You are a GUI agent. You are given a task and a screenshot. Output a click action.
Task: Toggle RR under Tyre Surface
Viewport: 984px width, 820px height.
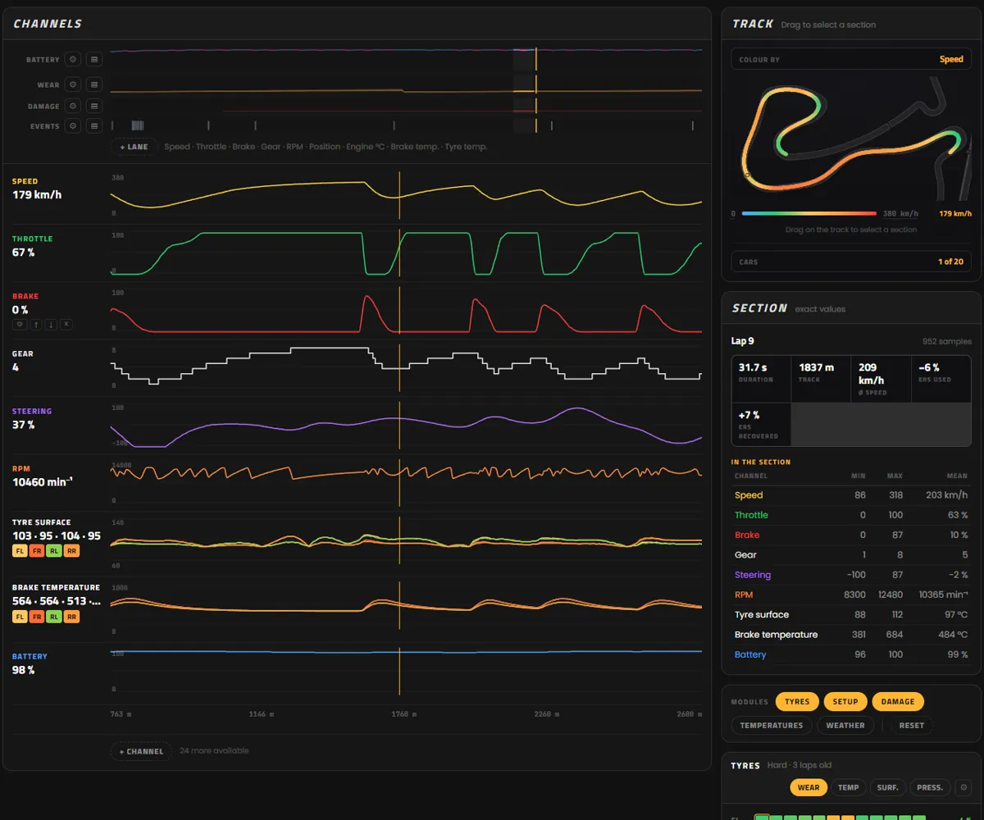(x=71, y=551)
